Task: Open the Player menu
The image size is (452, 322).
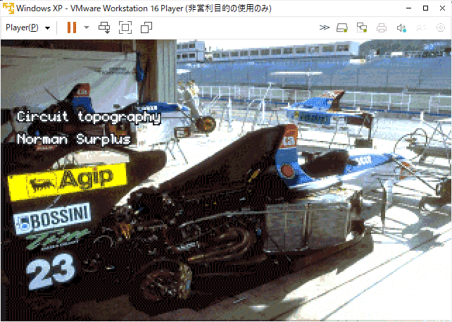Action: [22, 27]
